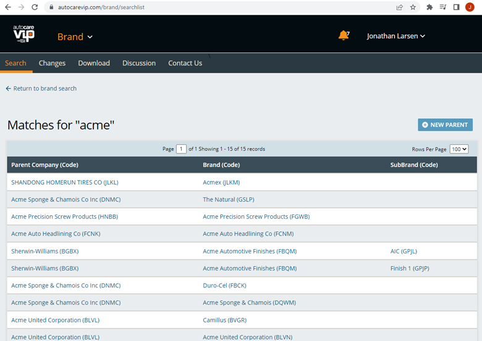Expand the Brand dropdown menu

(75, 37)
